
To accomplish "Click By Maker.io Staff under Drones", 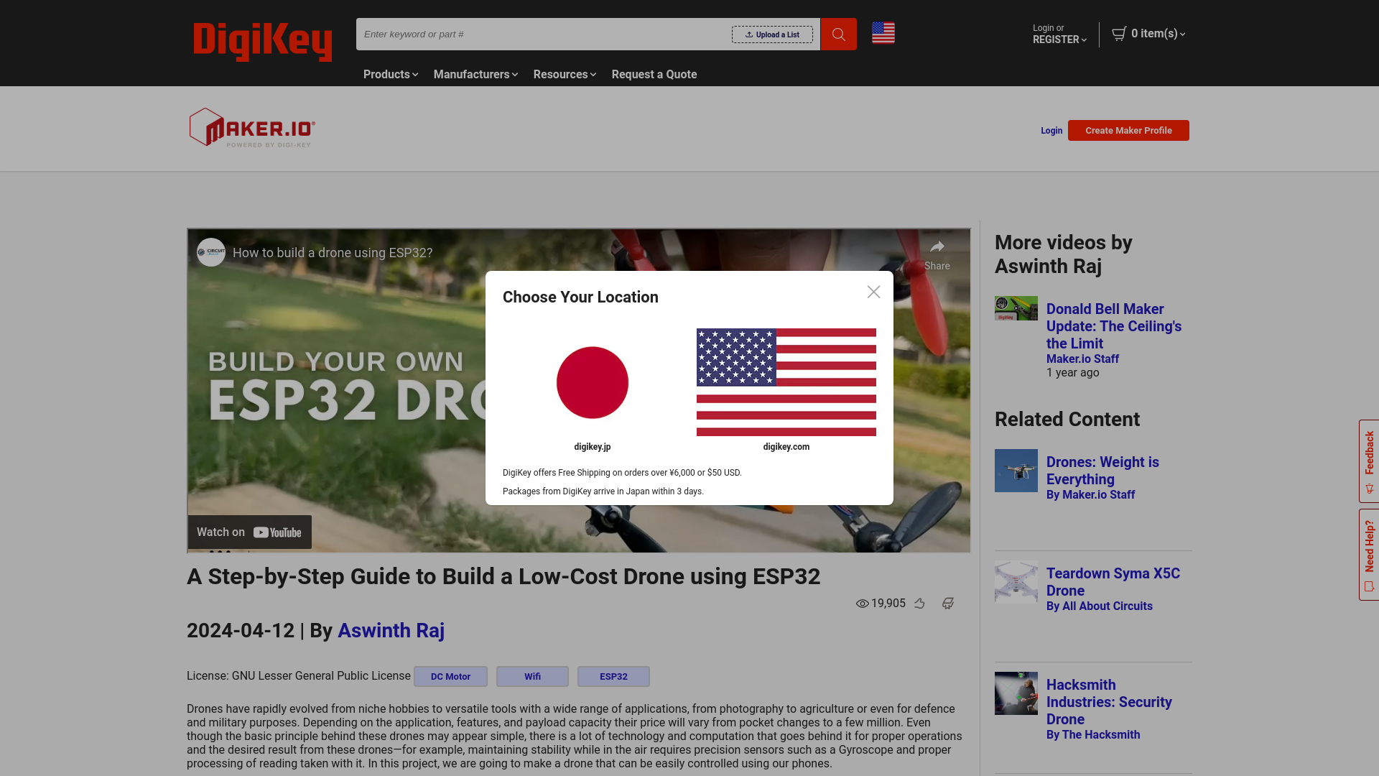I will 1090,495.
